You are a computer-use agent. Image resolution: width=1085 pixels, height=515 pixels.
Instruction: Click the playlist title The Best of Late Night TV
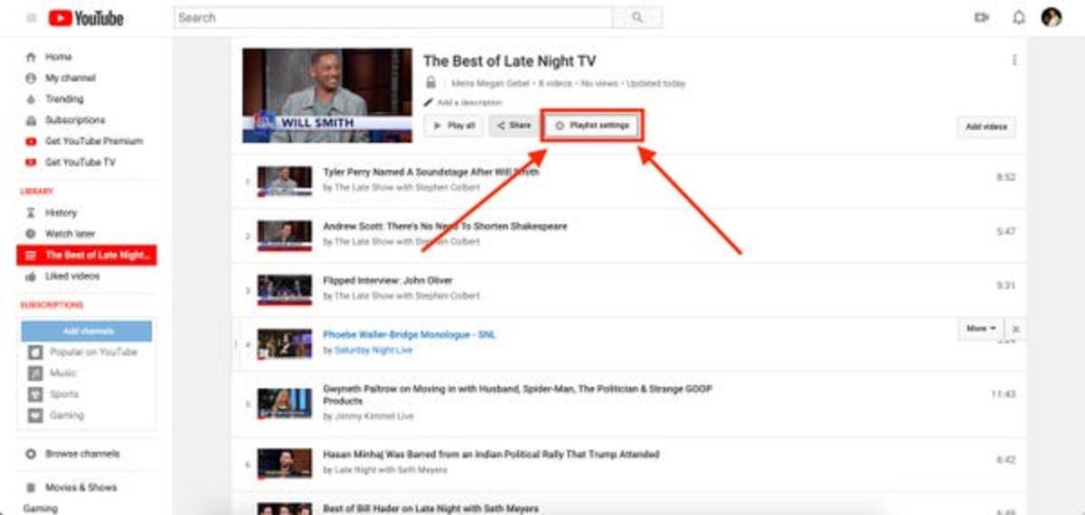[510, 61]
